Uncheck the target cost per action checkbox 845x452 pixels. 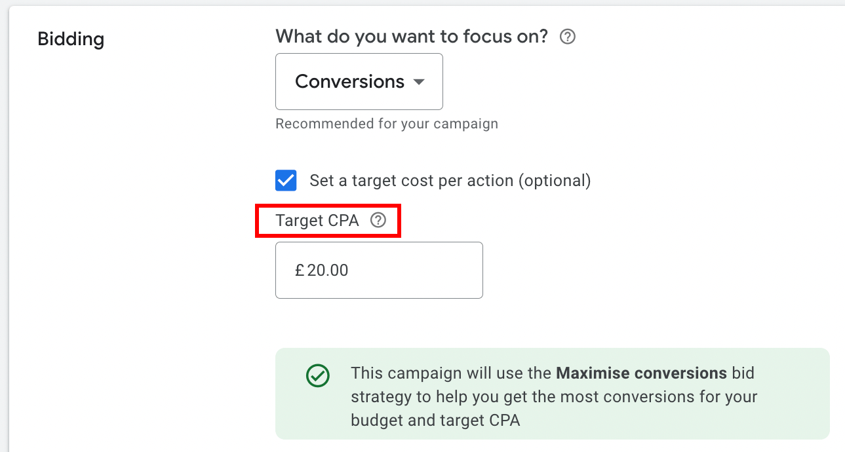[286, 180]
